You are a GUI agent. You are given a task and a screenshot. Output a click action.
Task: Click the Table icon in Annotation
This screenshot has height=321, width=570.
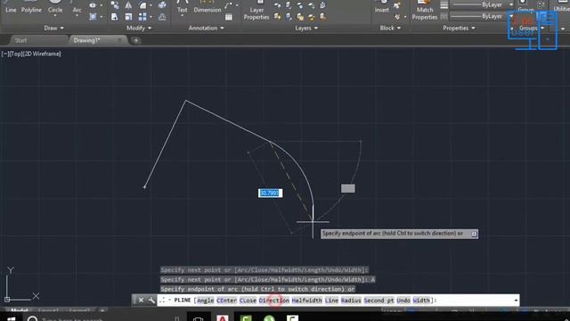(229, 17)
